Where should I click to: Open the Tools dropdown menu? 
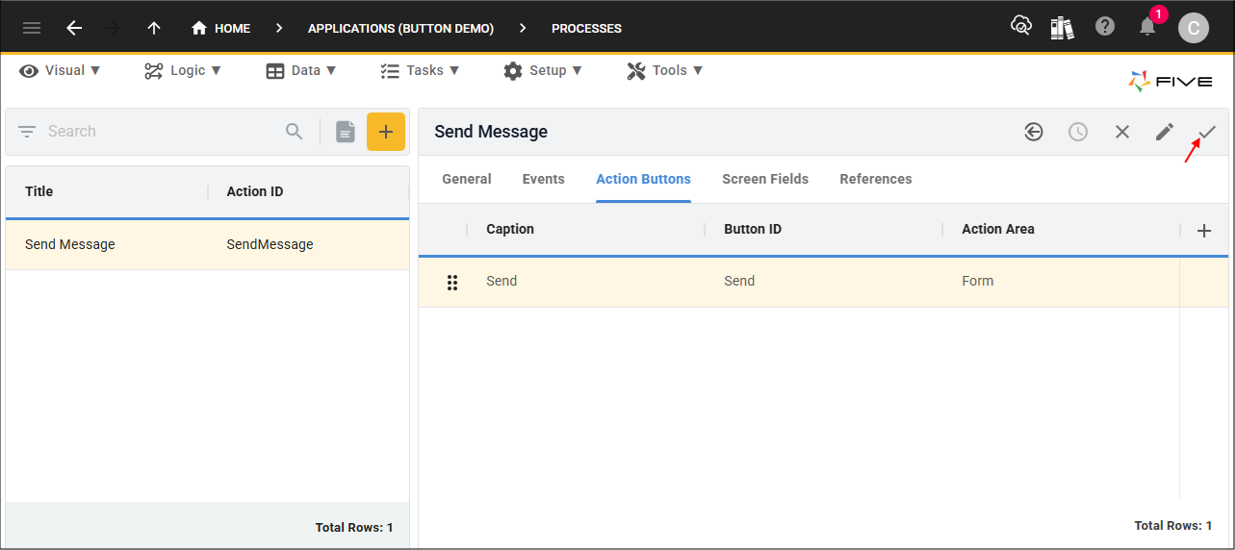click(664, 70)
